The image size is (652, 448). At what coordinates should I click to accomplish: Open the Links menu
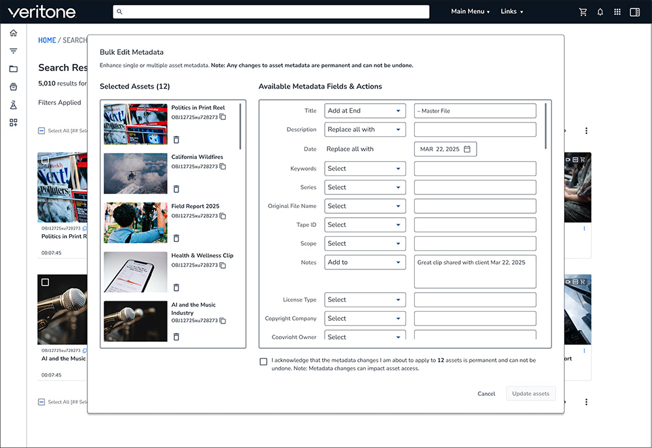click(x=512, y=12)
